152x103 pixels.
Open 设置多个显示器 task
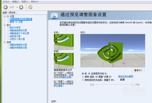pos(17,39)
